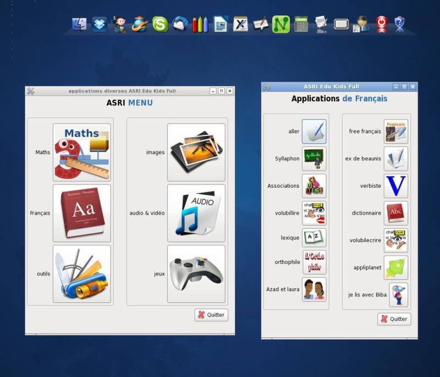
Task: Launch Azad et laura icon
Action: [x=314, y=289]
